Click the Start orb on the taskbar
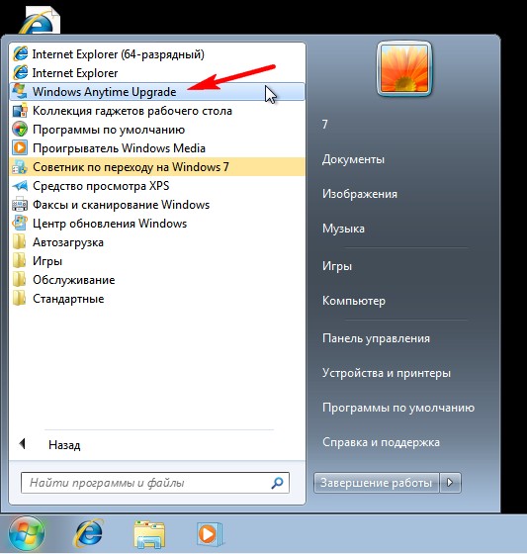This screenshot has width=527, height=554. [x=27, y=534]
